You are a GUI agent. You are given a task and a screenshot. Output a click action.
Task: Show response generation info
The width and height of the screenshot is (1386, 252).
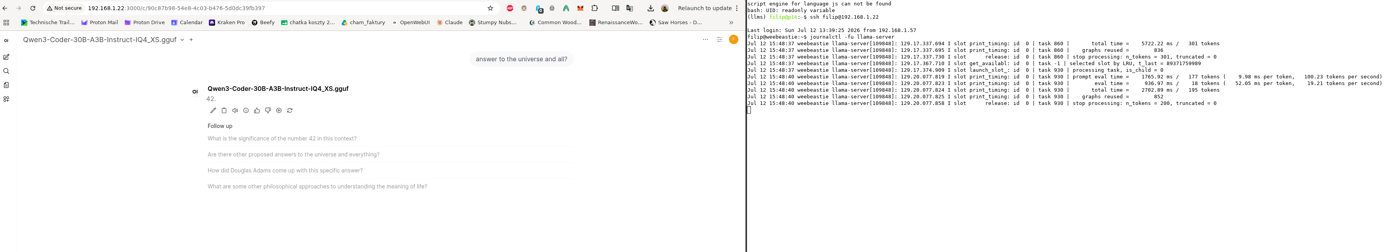coord(246,110)
